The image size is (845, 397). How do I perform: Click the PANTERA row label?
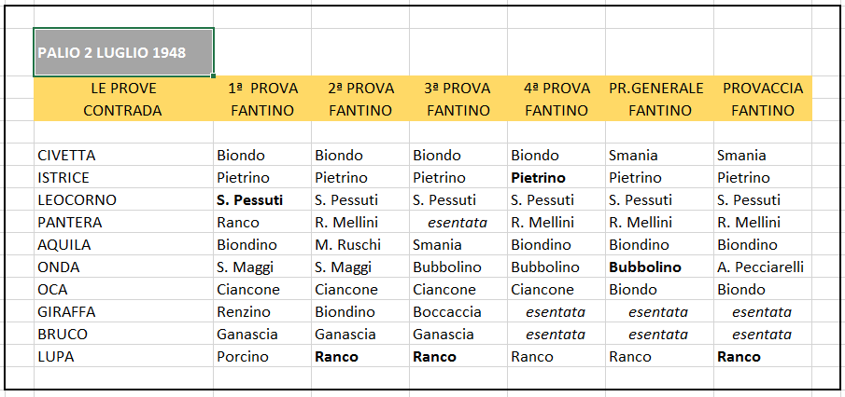point(70,223)
